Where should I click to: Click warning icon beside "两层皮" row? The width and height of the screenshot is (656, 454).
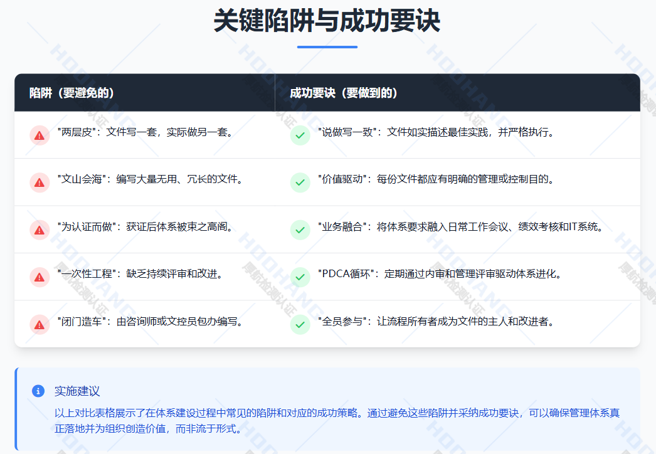point(40,135)
